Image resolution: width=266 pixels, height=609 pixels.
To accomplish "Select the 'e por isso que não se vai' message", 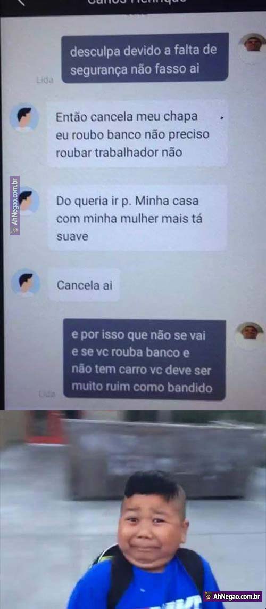I will click(x=144, y=359).
